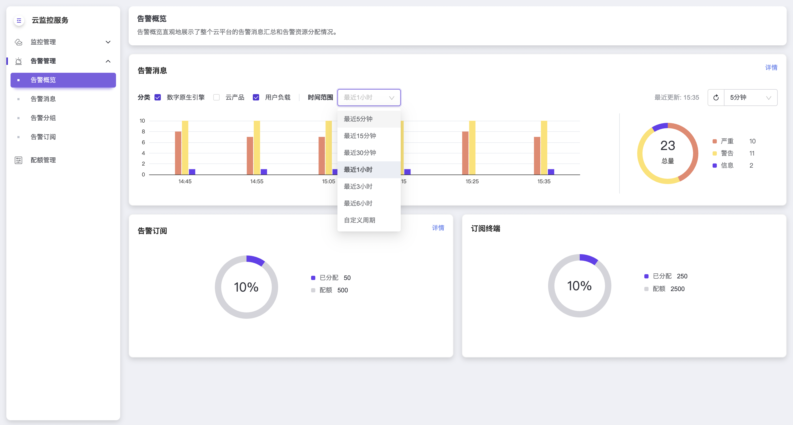Click the 监控管理 cloud monitor icon

click(18, 42)
